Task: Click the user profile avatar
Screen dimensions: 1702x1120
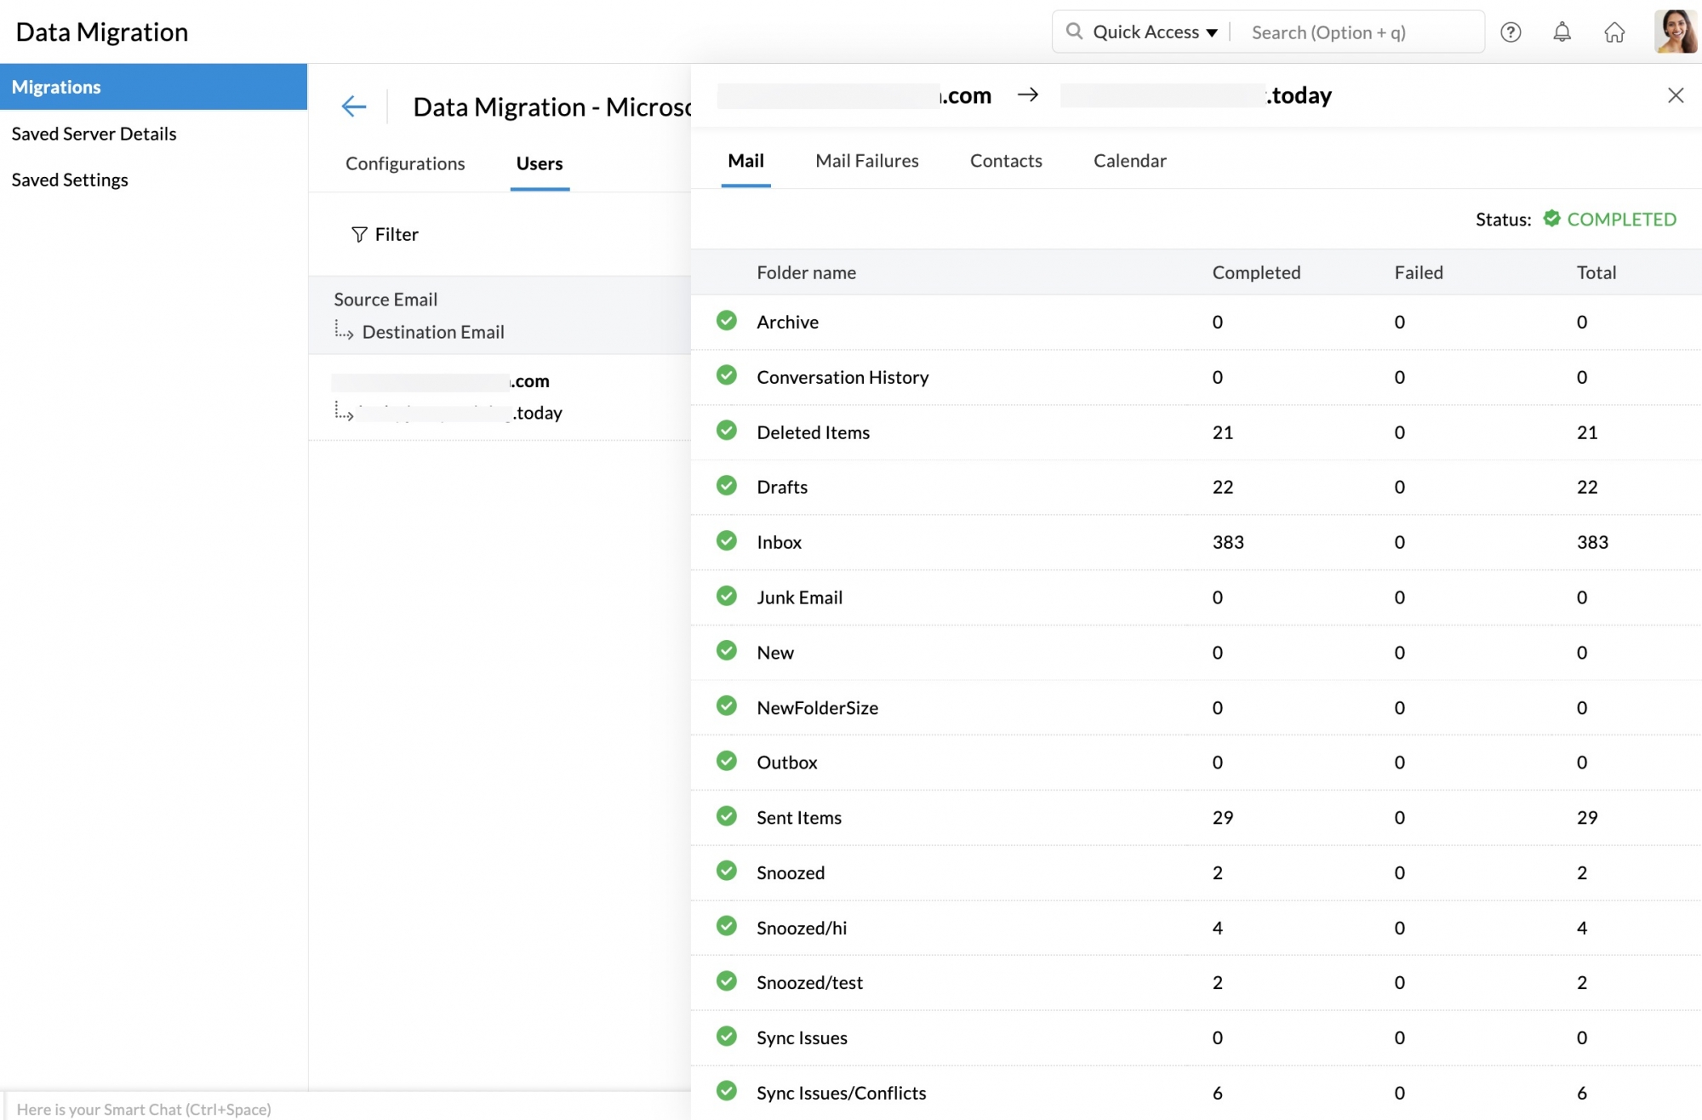Action: pyautogui.click(x=1675, y=31)
